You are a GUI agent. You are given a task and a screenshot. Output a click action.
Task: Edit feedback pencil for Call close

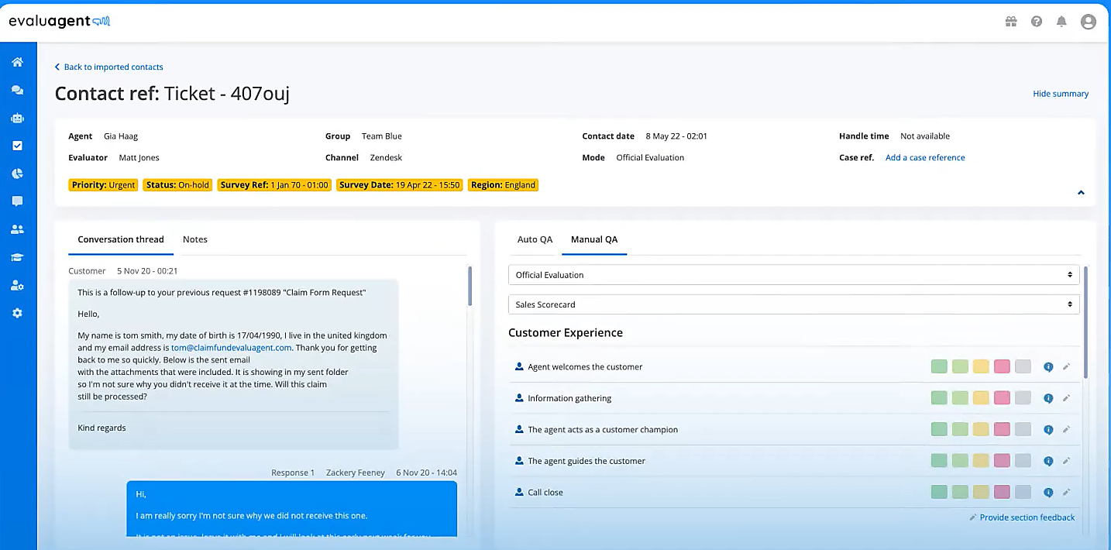[1066, 491]
